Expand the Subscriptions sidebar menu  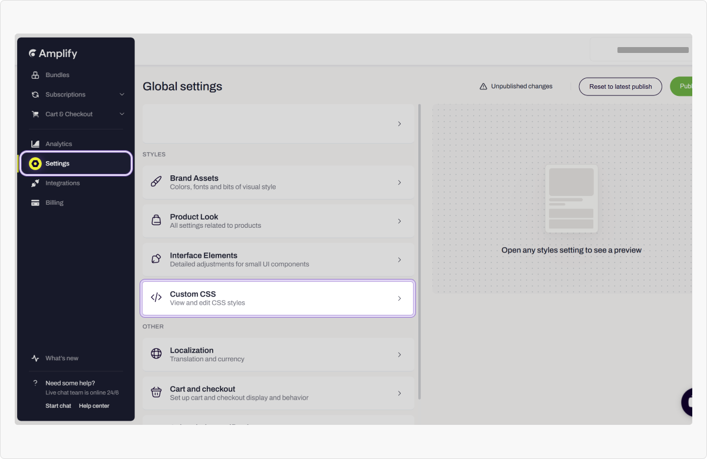point(122,95)
